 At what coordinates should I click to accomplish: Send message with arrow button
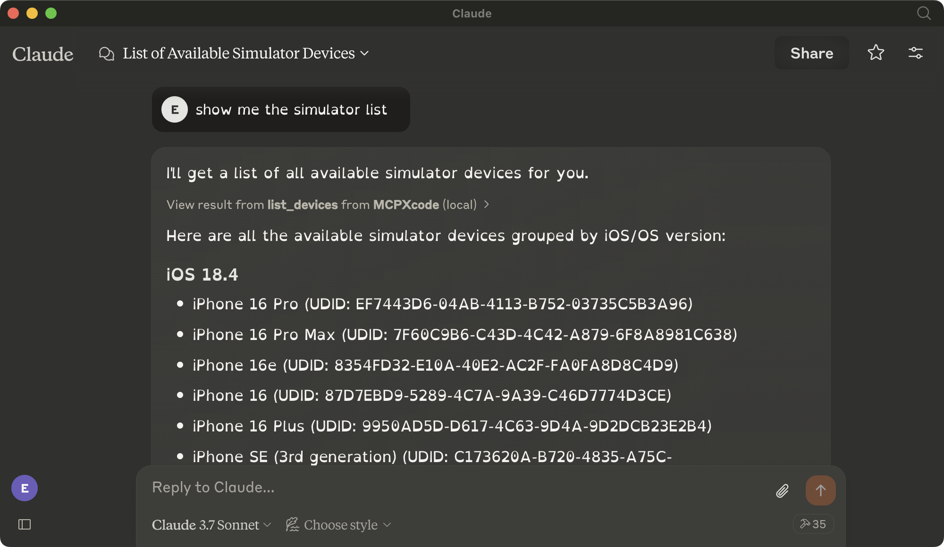820,490
